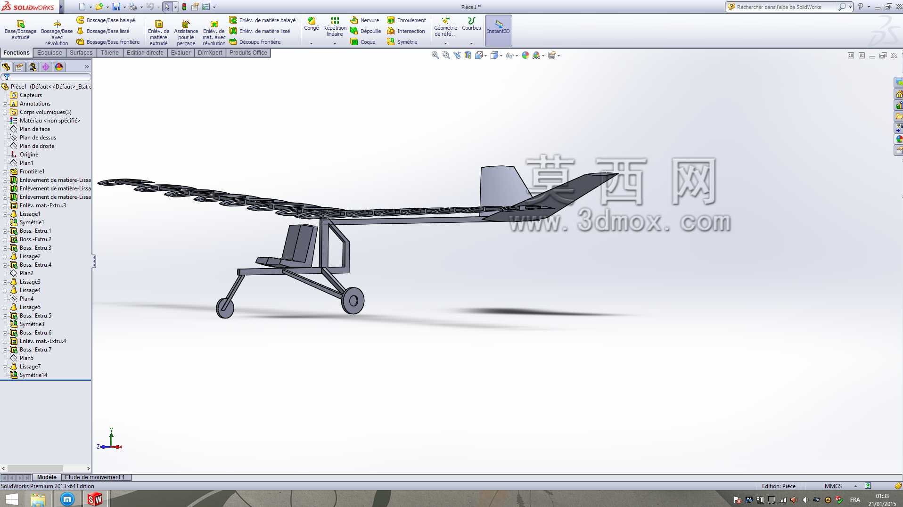
Task: Open the Windows Start menu
Action: pyautogui.click(x=11, y=499)
